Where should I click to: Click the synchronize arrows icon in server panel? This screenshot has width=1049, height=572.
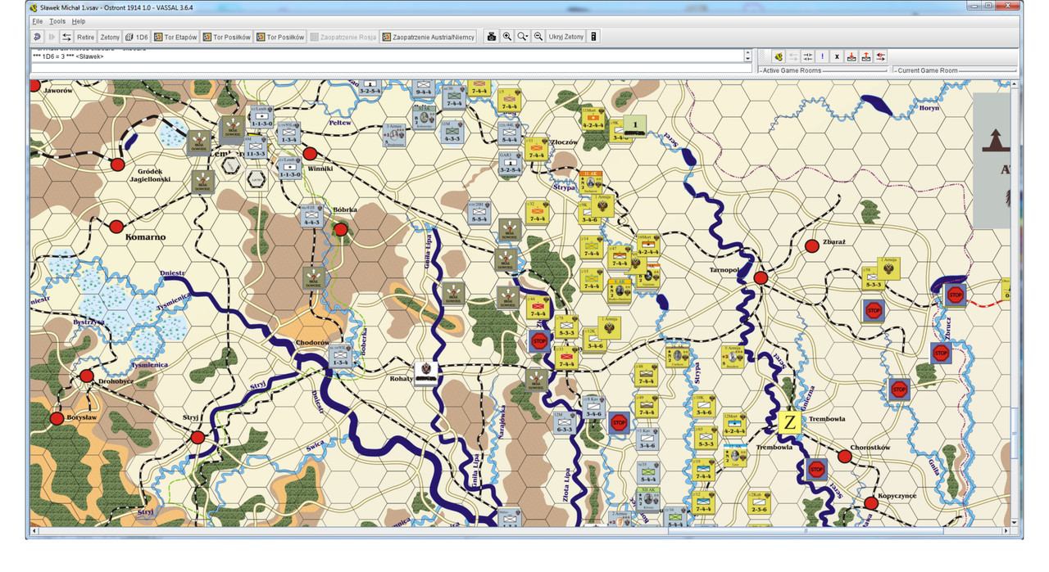click(x=807, y=56)
